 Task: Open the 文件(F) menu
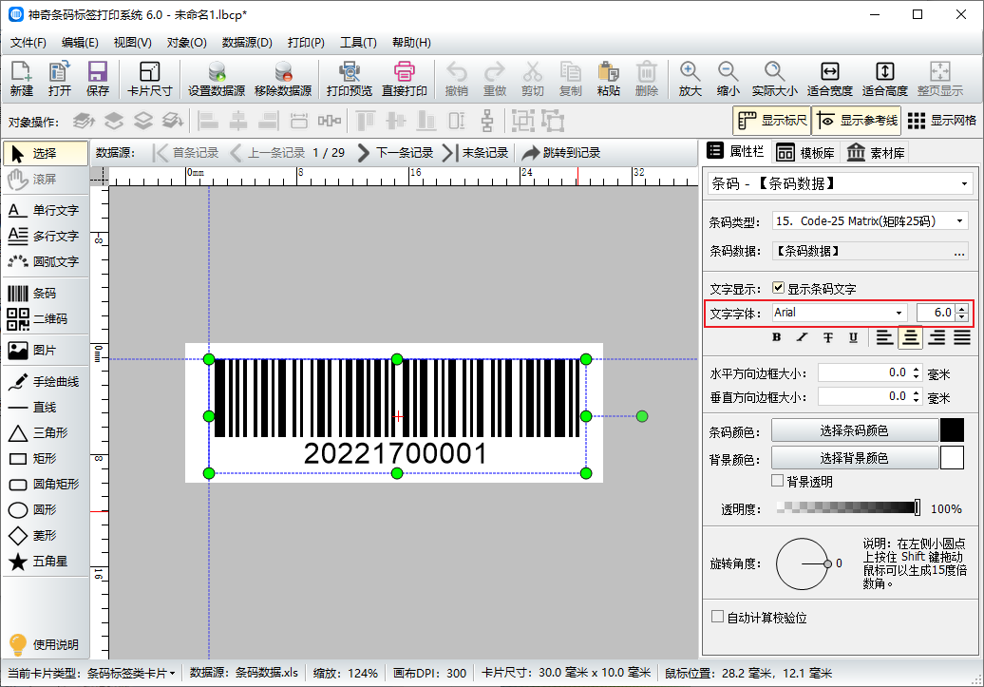pyautogui.click(x=28, y=43)
